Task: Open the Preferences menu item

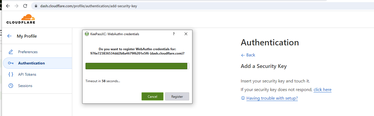Action: [28, 52]
